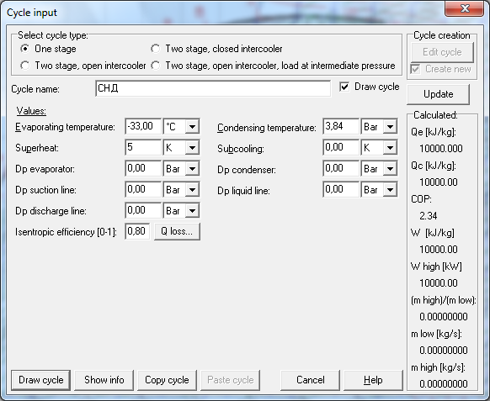Click the Copy cycle button
Viewport: 490px width, 401px height.
(x=167, y=380)
